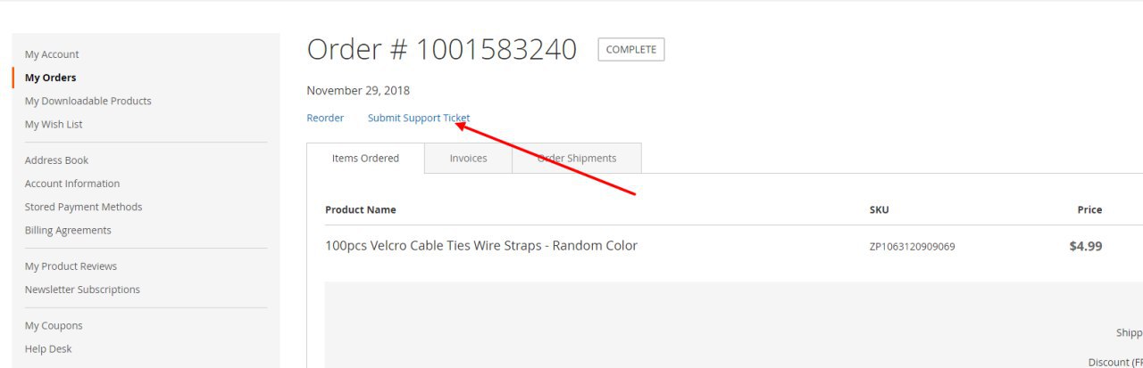
Task: Switch to the Invoices tab
Action: [x=468, y=158]
